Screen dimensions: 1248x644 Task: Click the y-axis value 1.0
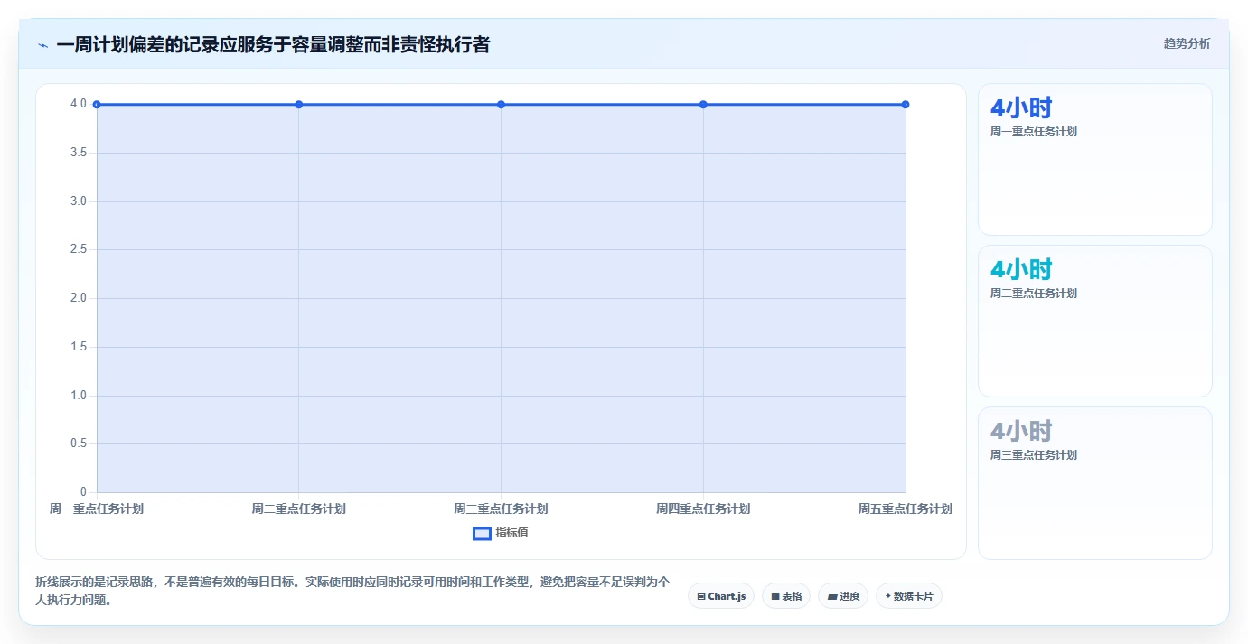79,396
